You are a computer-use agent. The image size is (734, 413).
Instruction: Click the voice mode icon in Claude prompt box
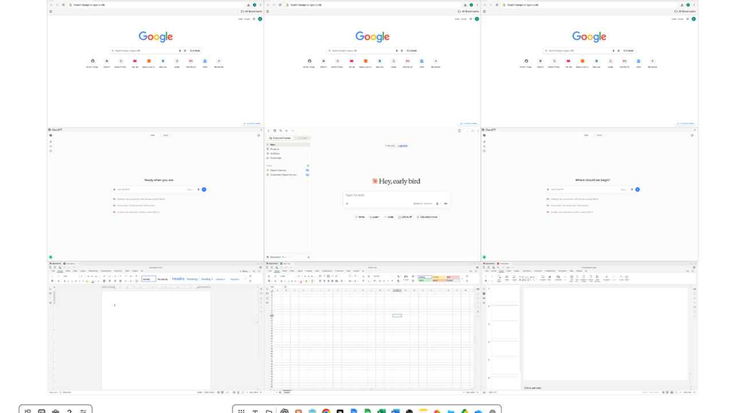tap(446, 204)
